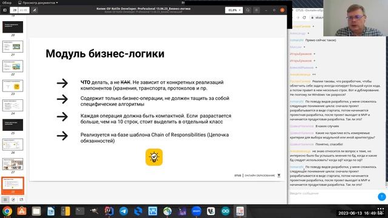
Task: Switch sidebar to annotations view
Action: coord(13,199)
